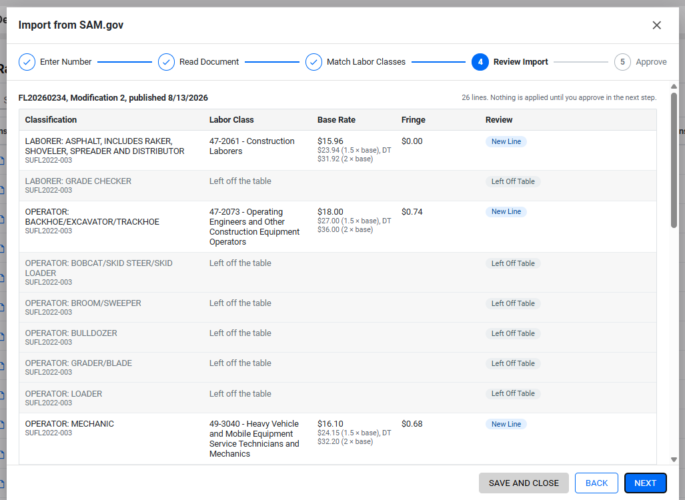Click 47-2061 Construction Laborers labor class
The image size is (685, 500).
[252, 146]
